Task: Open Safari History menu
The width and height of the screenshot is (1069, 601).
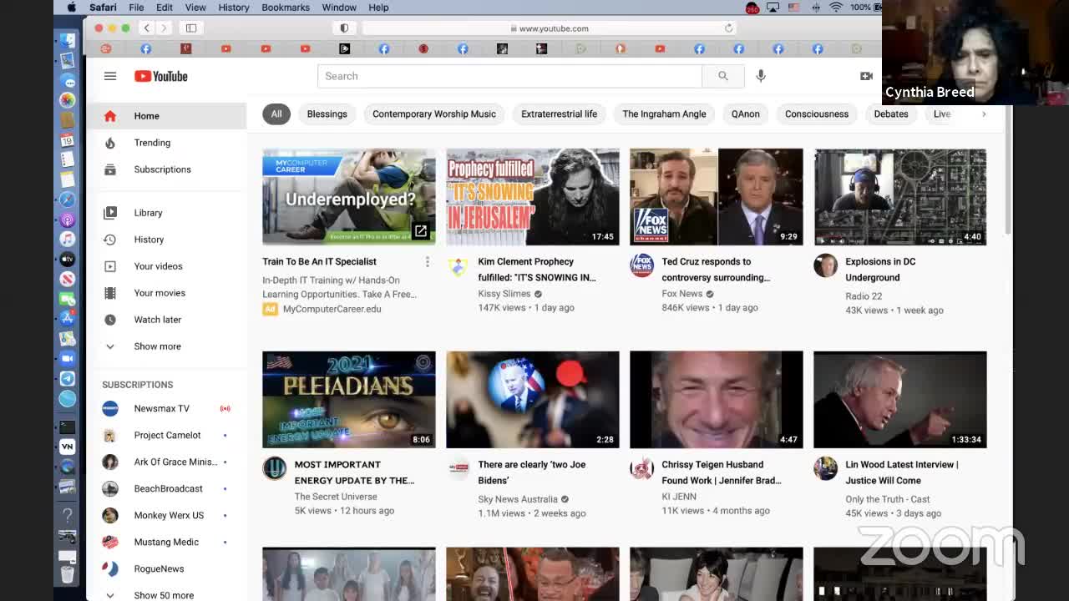Action: (x=234, y=8)
